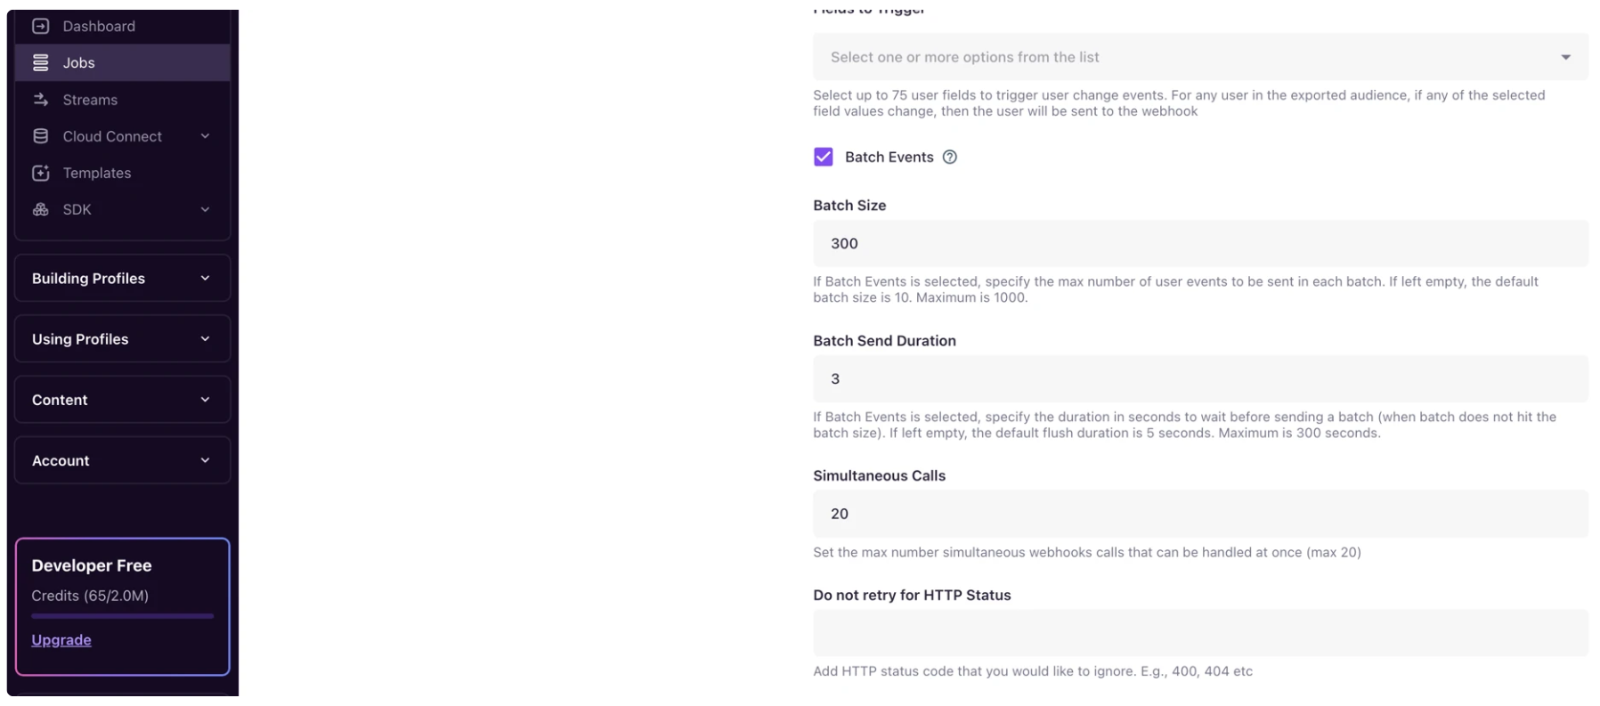1600x706 pixels.
Task: Uncheck the Batch Events checkbox
Action: coord(824,157)
